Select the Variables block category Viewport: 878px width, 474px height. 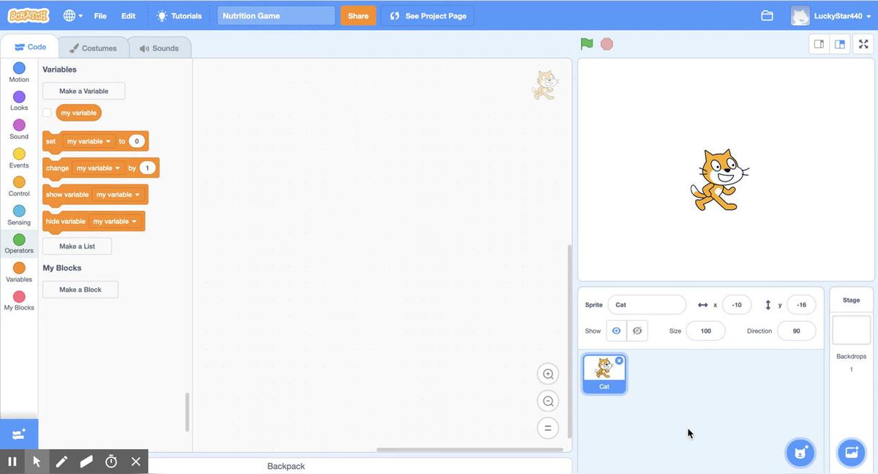19,272
